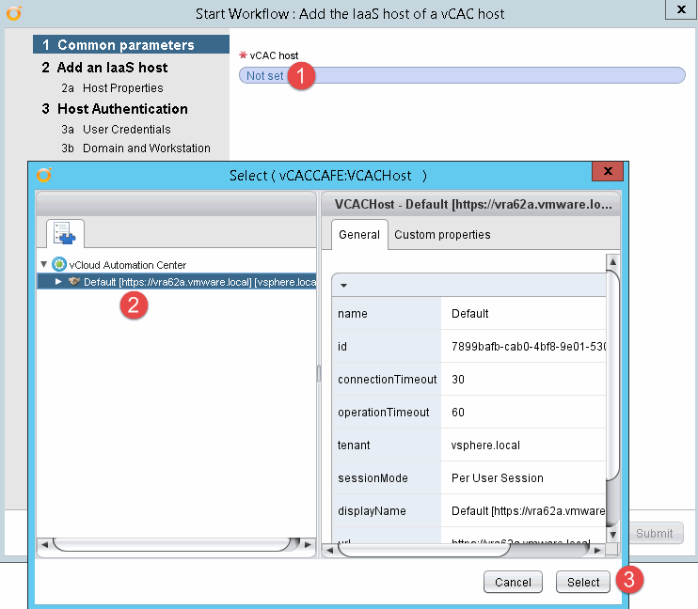Viewport: 698px width, 609px height.
Task: Open the General tab
Action: tap(359, 235)
